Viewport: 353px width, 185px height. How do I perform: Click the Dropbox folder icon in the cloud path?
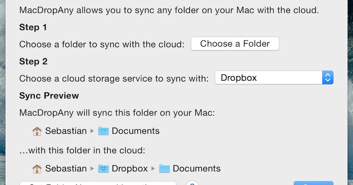pyautogui.click(x=103, y=168)
